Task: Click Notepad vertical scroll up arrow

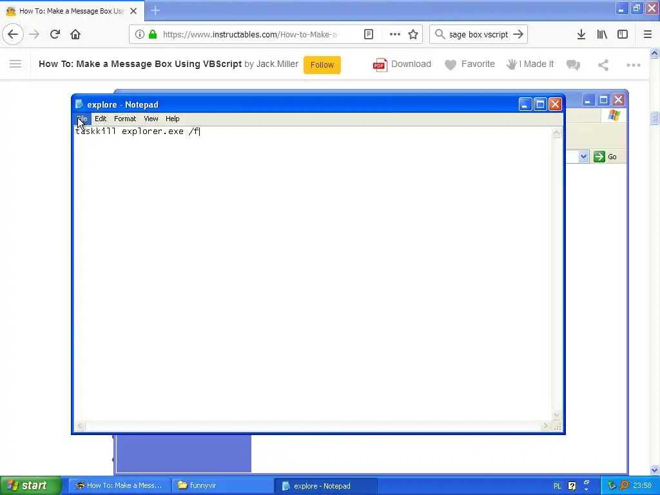Action: pos(556,133)
